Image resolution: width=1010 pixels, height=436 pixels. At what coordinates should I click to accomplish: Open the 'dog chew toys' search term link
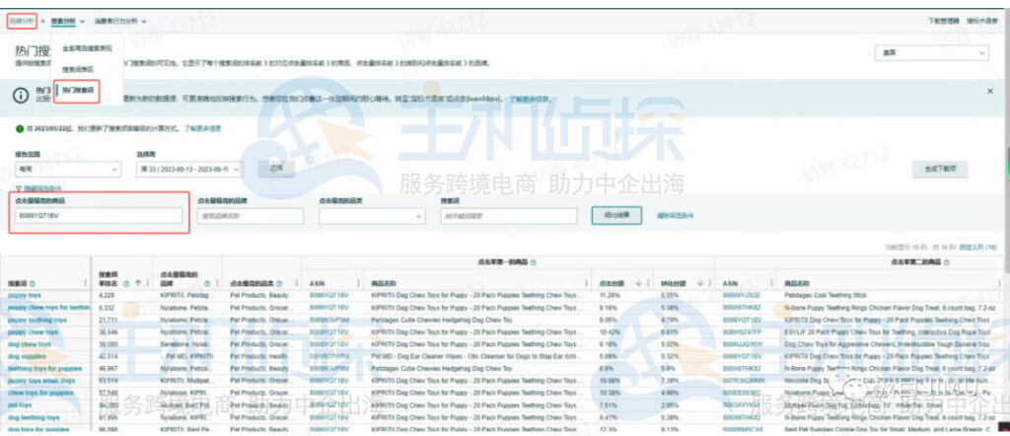click(x=29, y=344)
